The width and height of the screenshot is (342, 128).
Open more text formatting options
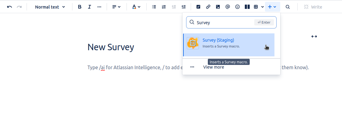pyautogui.click(x=99, y=7)
